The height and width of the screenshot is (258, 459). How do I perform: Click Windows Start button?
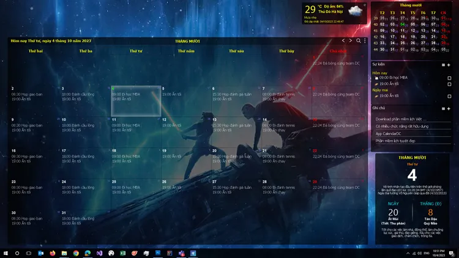6,252
